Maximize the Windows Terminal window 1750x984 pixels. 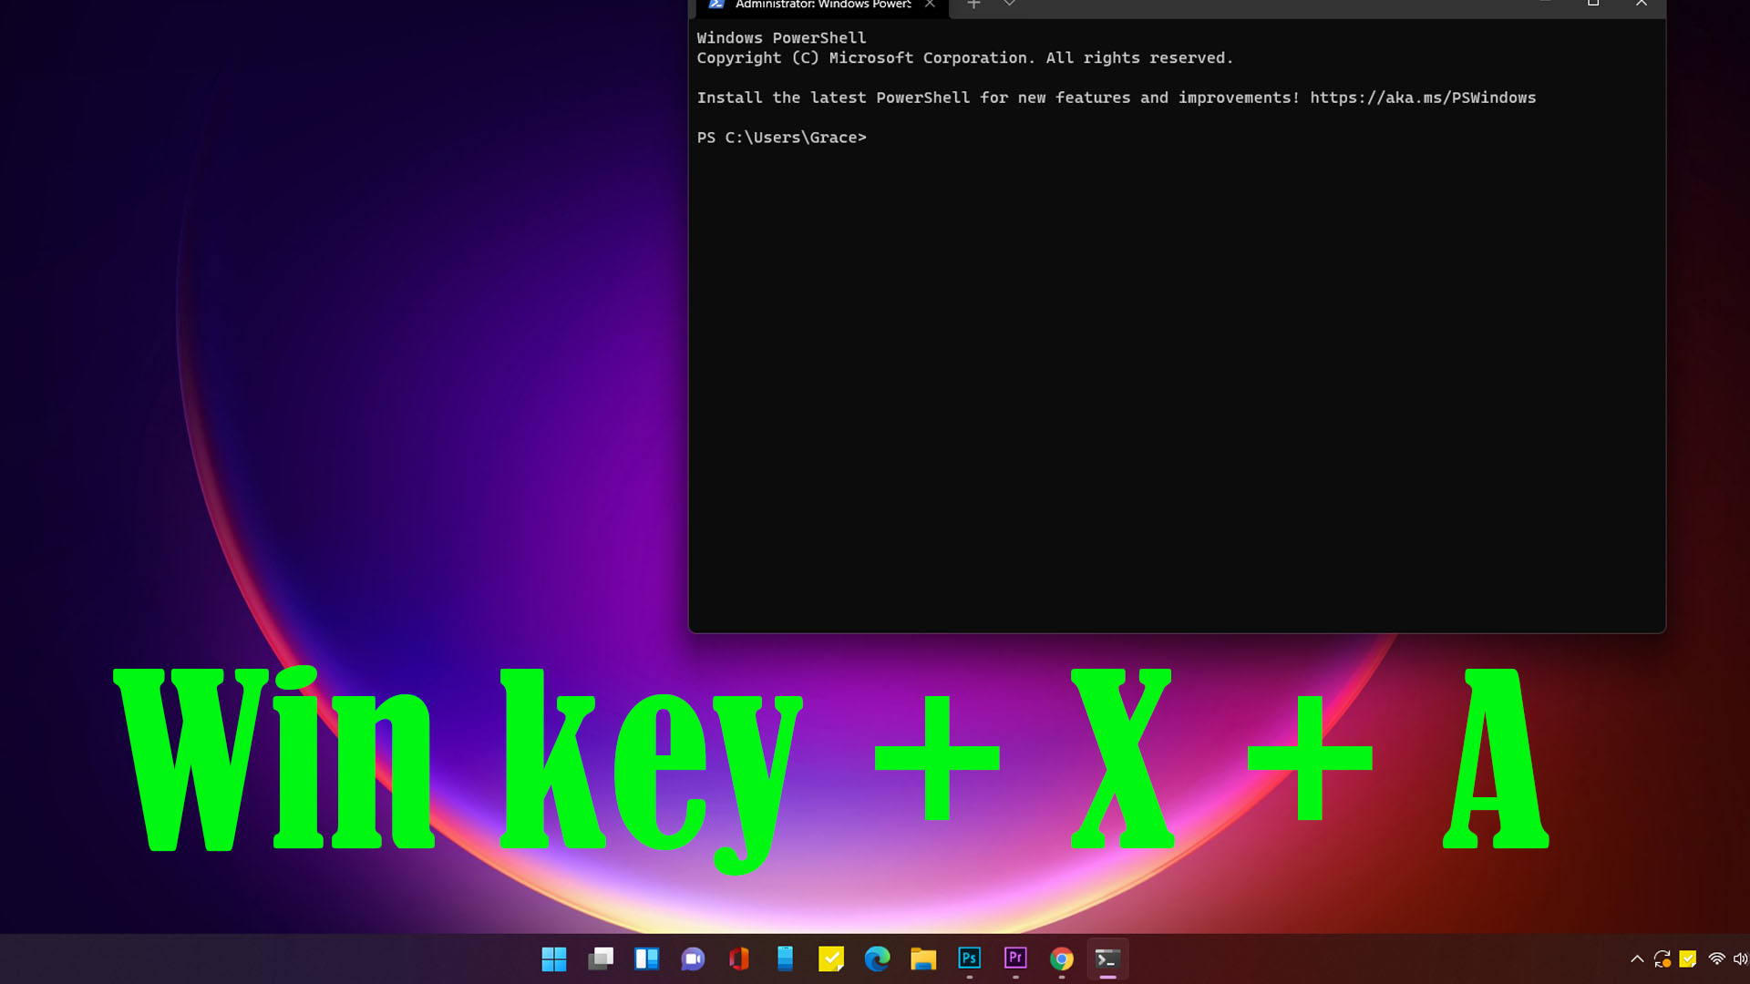(1593, 4)
